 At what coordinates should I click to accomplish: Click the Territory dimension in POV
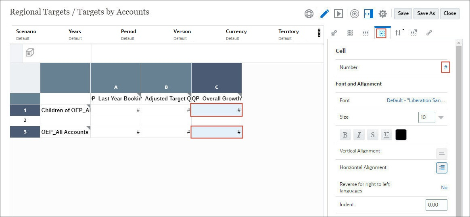288,34
